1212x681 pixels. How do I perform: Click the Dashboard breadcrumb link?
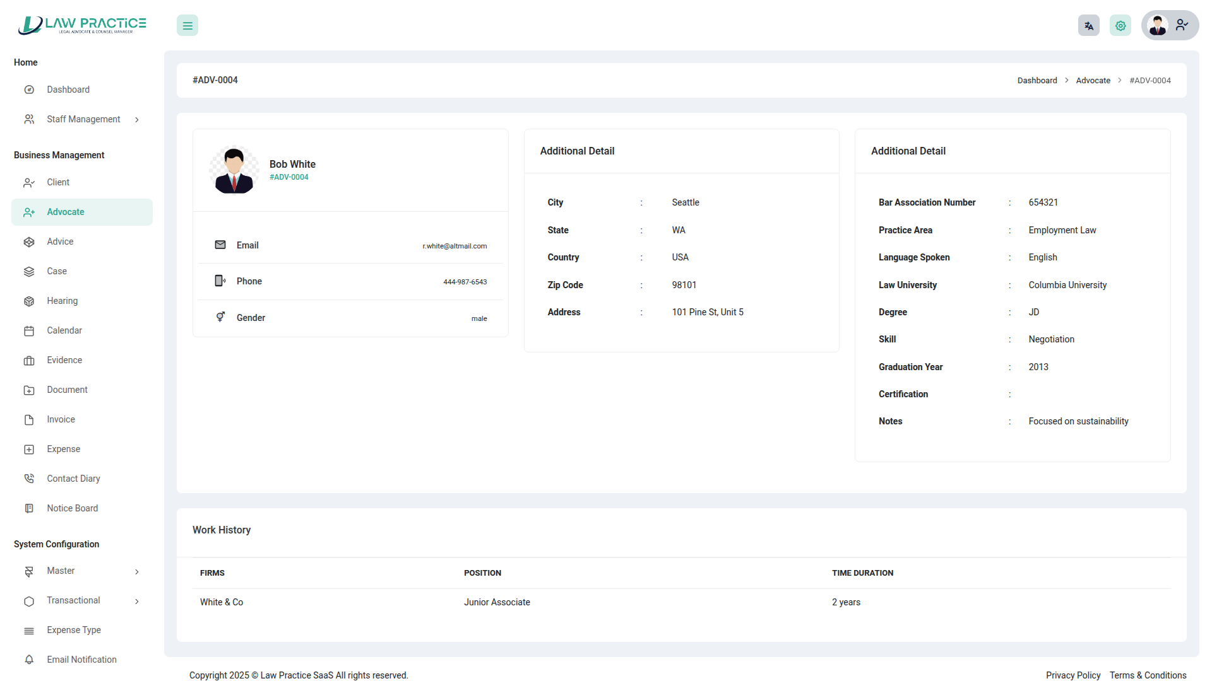click(1037, 81)
